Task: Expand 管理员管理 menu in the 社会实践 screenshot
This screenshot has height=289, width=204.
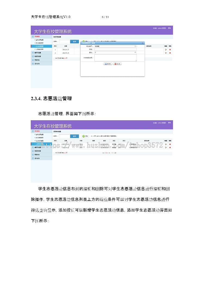Action: (41, 56)
